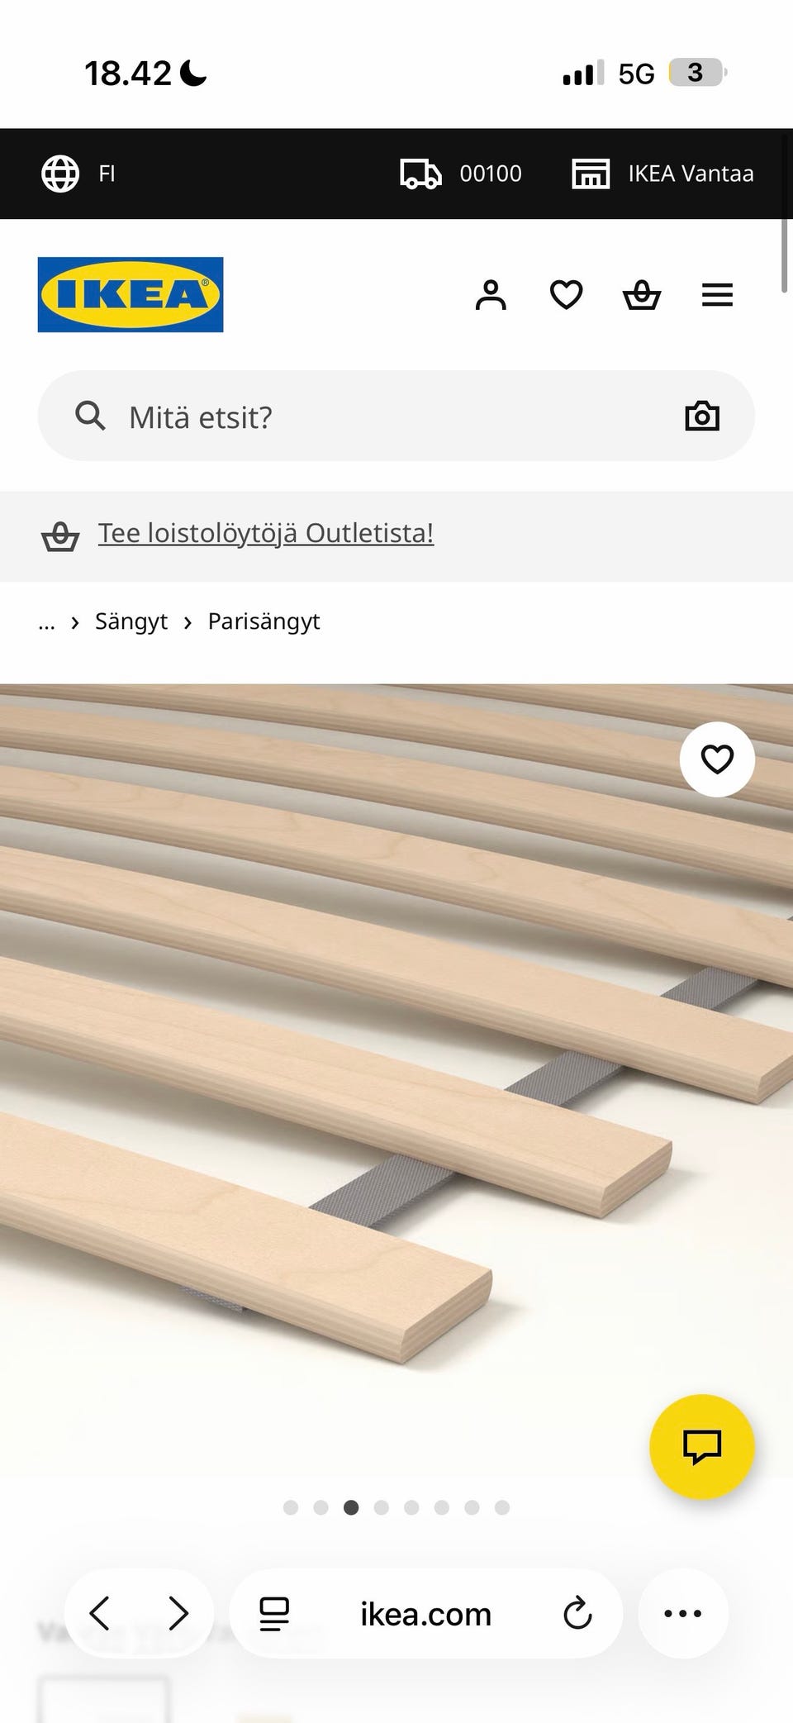
Task: Jump to first image carousel dot
Action: (291, 1507)
